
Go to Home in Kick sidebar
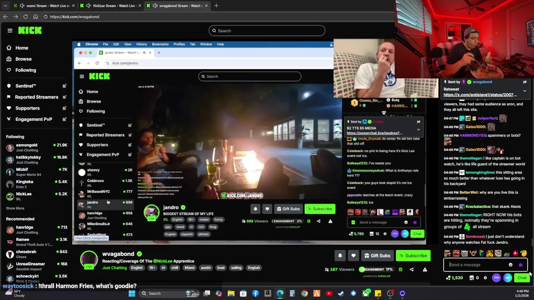click(x=22, y=48)
